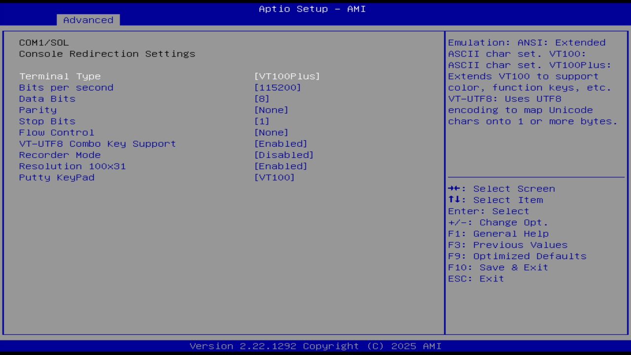Select the Terminal Type label

click(x=60, y=76)
